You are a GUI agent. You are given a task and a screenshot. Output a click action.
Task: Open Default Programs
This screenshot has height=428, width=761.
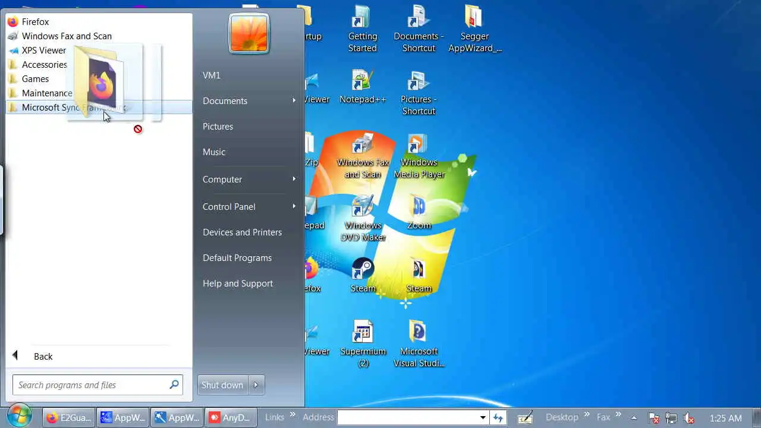(237, 257)
